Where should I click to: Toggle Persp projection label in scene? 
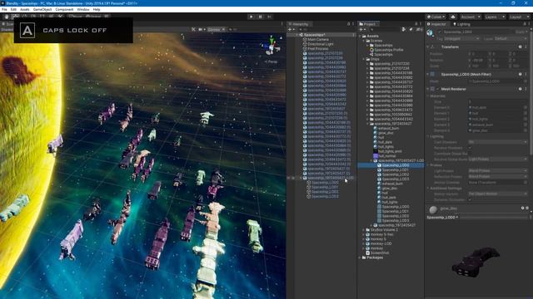271,61
